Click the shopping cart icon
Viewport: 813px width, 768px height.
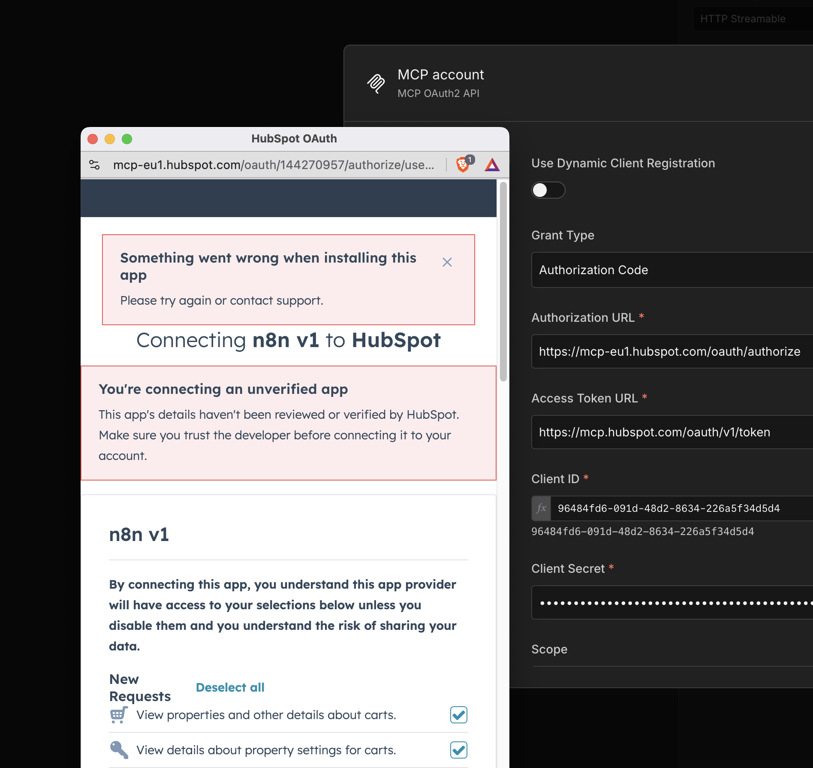119,715
